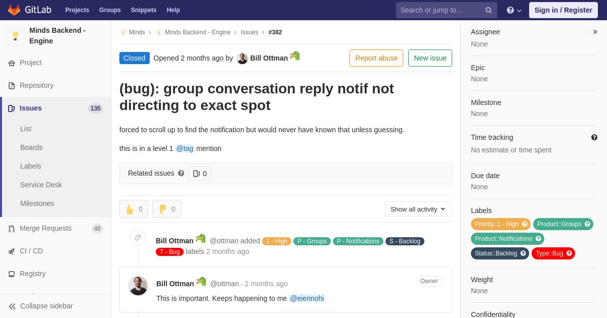607x318 pixels.
Task: Click the GitLab fox logo
Action: [x=14, y=10]
